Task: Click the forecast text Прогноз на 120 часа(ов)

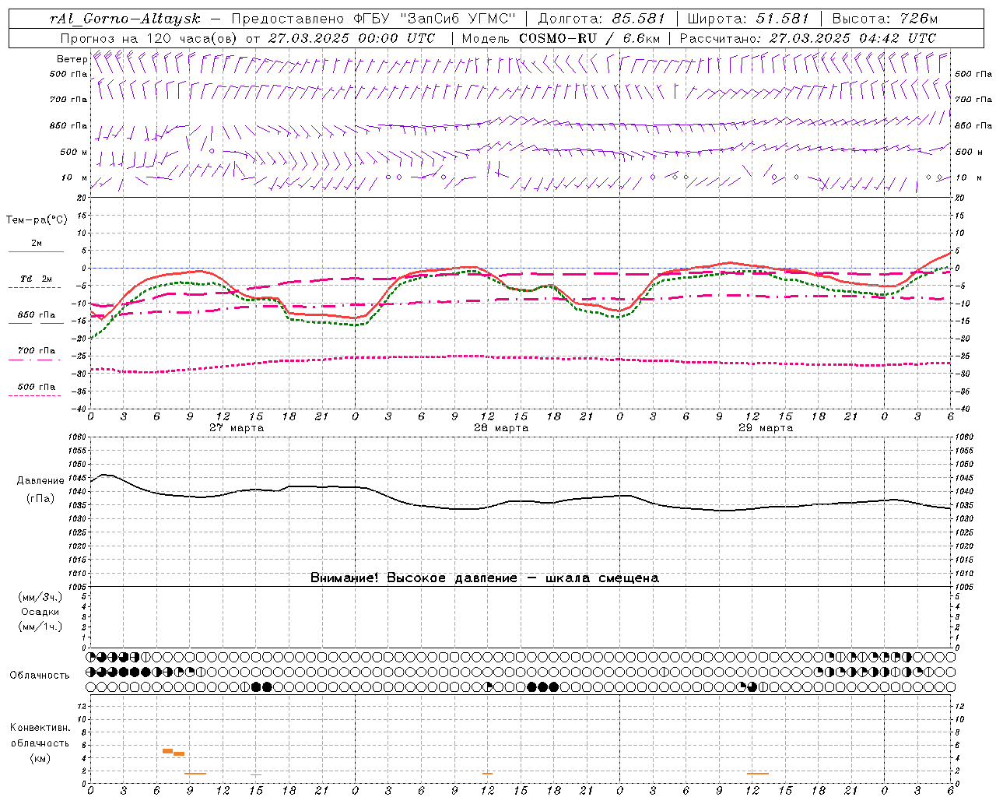Action: click(149, 38)
